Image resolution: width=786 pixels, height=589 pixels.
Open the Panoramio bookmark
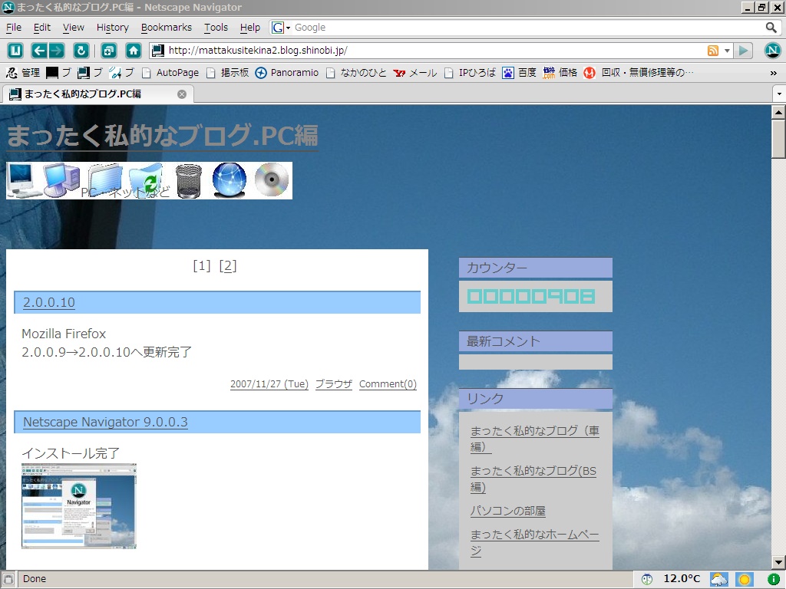(287, 73)
